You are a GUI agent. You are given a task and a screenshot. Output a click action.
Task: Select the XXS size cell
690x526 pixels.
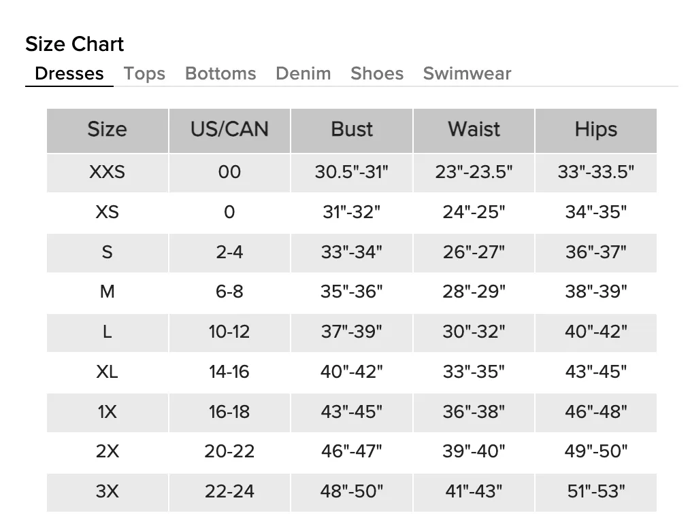pos(108,172)
